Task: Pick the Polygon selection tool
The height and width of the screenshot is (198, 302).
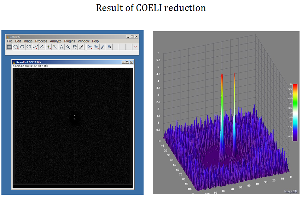Action: pos(23,47)
